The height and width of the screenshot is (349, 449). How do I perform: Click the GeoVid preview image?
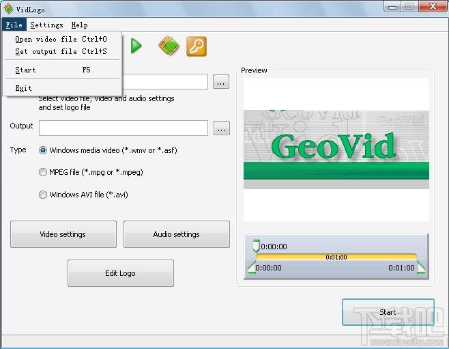[336, 150]
